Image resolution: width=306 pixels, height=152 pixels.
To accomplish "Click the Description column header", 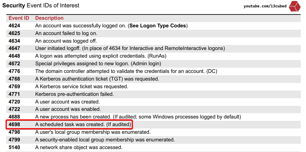I will coord(49,18).
